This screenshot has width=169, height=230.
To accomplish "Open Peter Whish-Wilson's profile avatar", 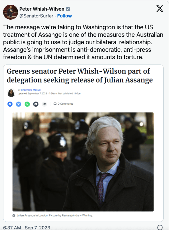I will [x=11, y=12].
